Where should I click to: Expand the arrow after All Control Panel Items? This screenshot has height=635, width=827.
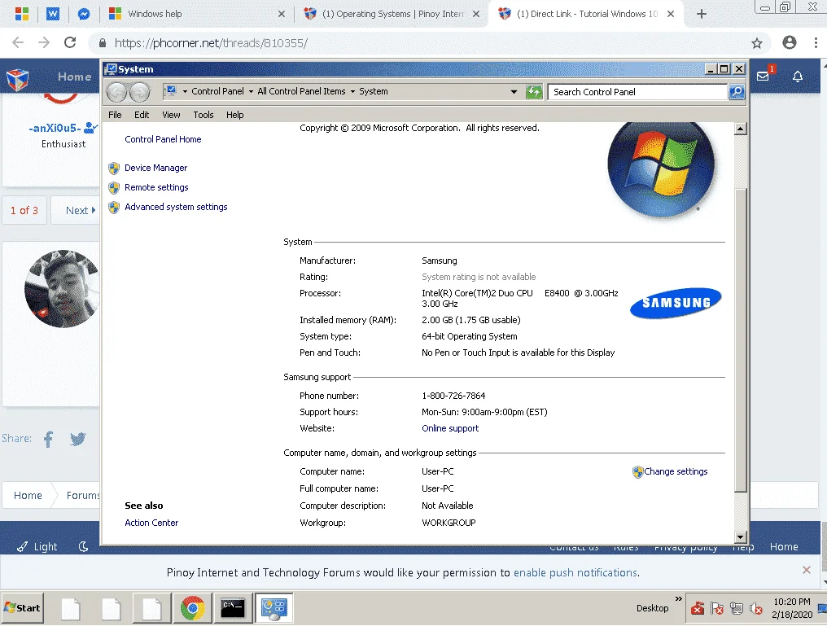352,92
